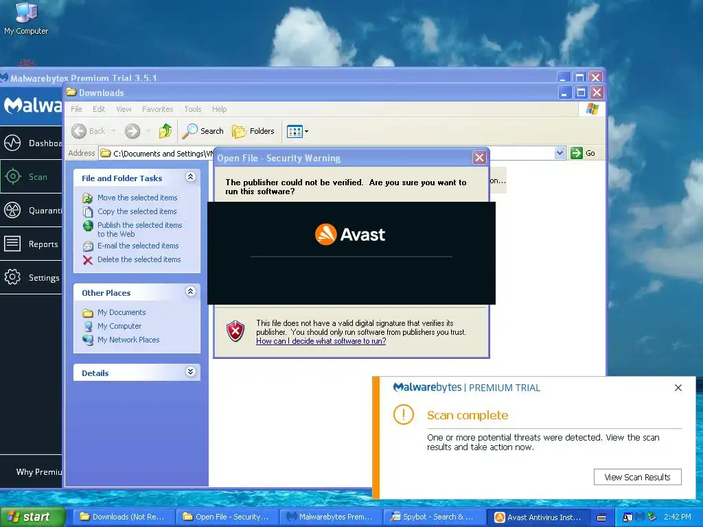Click the Malwarebytes system tray icon
703x527 pixels.
(640, 517)
